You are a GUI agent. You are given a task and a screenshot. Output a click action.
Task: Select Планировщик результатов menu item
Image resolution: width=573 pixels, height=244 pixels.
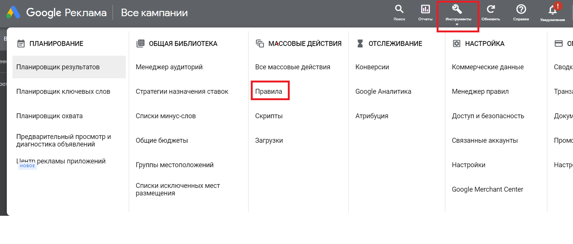69,67
